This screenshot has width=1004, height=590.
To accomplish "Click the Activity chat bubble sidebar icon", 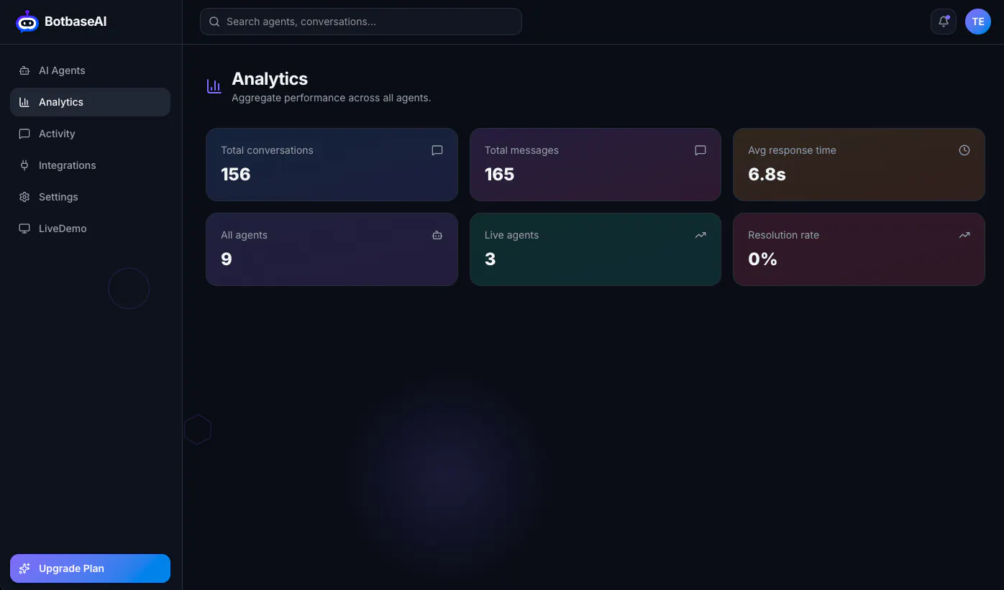I will point(24,134).
